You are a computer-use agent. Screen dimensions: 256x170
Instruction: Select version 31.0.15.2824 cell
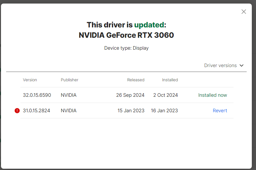[x=36, y=111]
